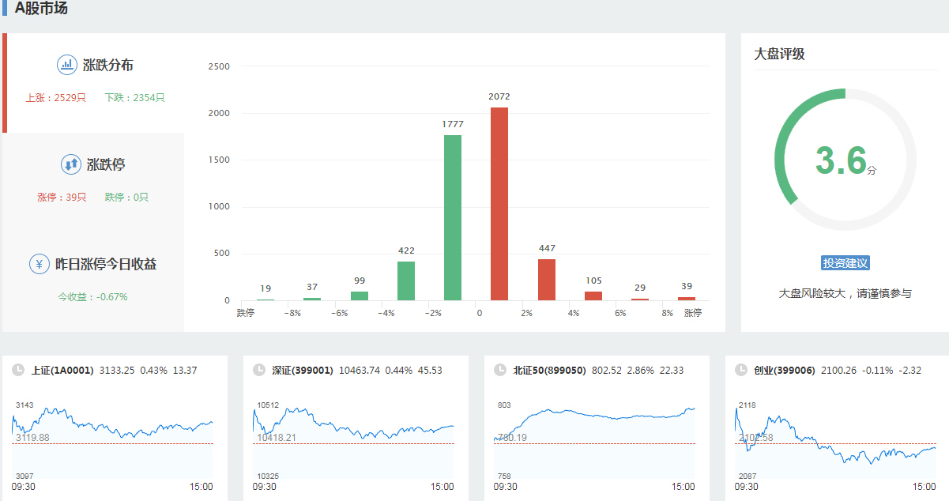
Task: Open the 深证(399001) index title
Action: pos(303,370)
